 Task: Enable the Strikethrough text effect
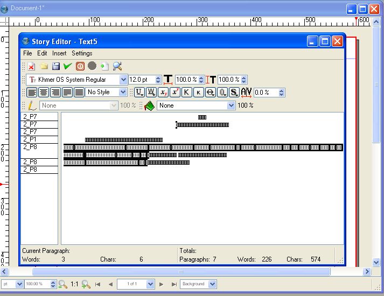tap(211, 93)
